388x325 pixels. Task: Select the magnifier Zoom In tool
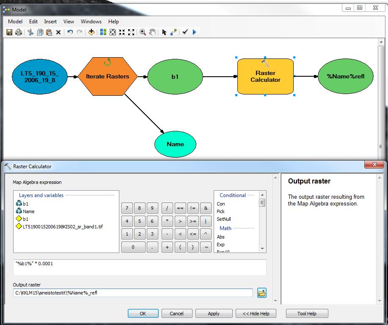pyautogui.click(x=143, y=32)
